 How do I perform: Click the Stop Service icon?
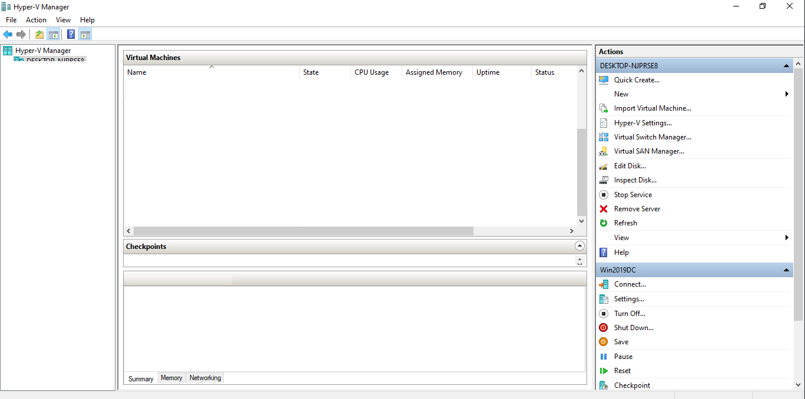point(604,195)
